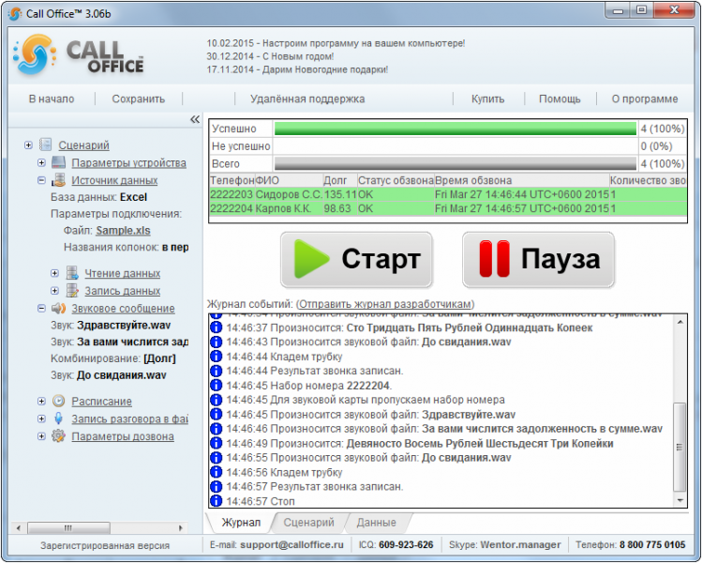702x563 pixels.
Task: Open the Сценарий link in tree
Action: tap(83, 145)
